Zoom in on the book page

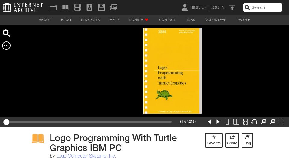(272, 121)
